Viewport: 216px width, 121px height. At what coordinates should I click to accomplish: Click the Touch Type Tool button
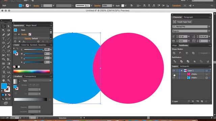pyautogui.click(x=182, y=22)
